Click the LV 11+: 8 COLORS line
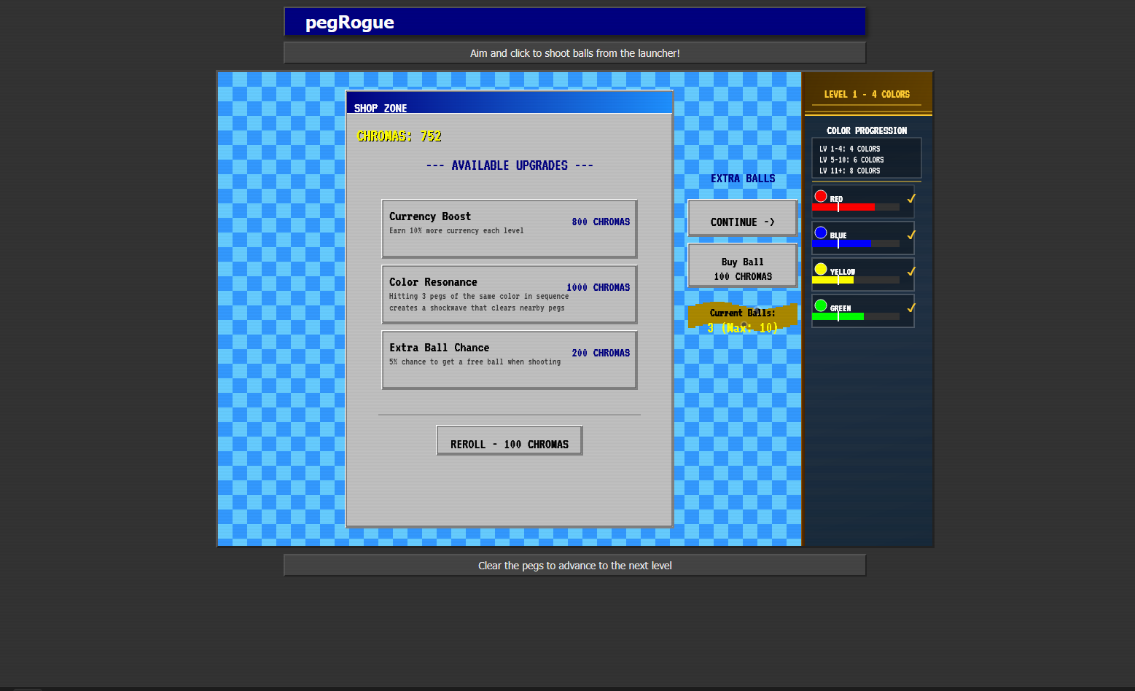This screenshot has width=1135, height=691. click(x=849, y=171)
